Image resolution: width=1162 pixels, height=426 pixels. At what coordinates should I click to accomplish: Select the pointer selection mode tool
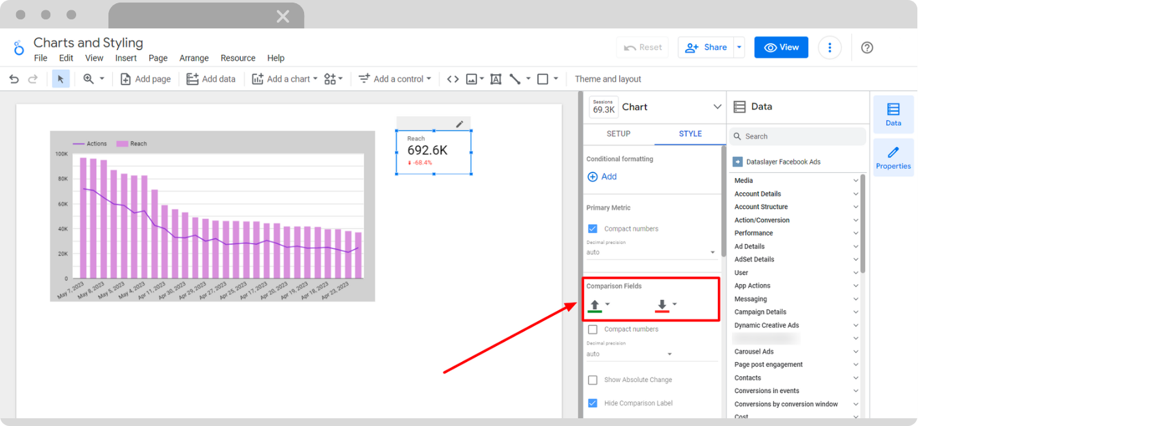[61, 79]
